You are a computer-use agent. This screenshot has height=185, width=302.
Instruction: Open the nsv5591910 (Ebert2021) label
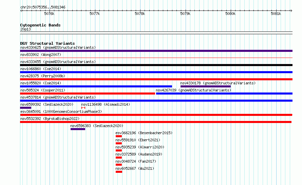click(x=138, y=140)
